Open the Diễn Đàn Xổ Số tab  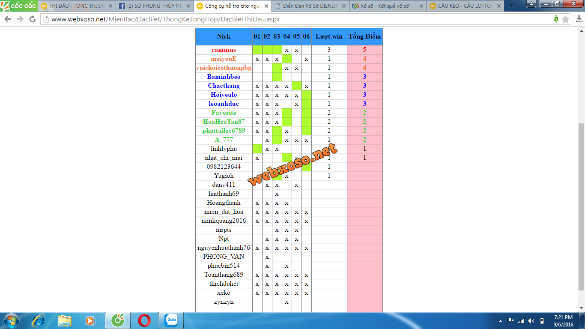click(310, 6)
